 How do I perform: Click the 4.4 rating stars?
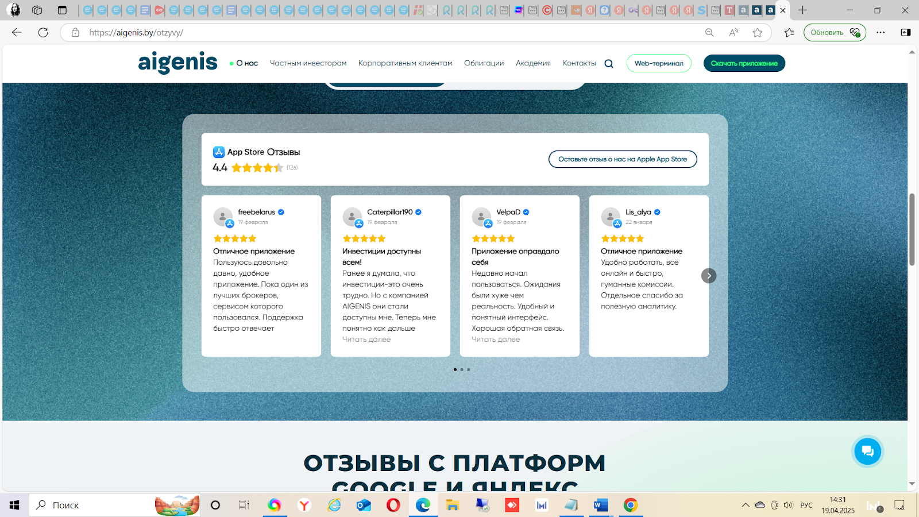257,168
